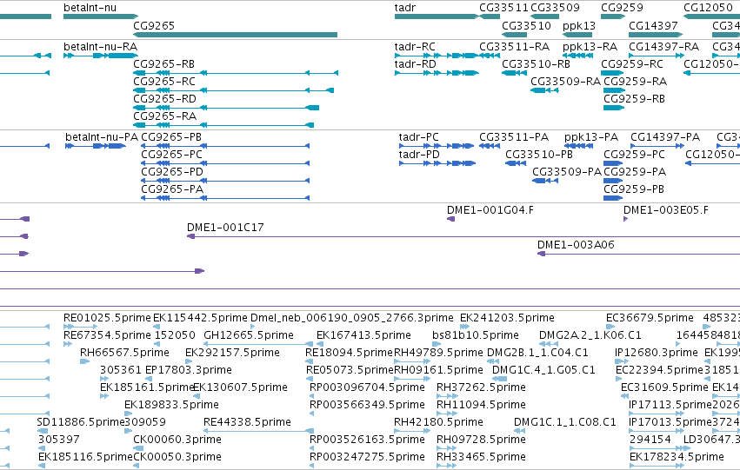Select the CG9265 gene bar

point(235,35)
